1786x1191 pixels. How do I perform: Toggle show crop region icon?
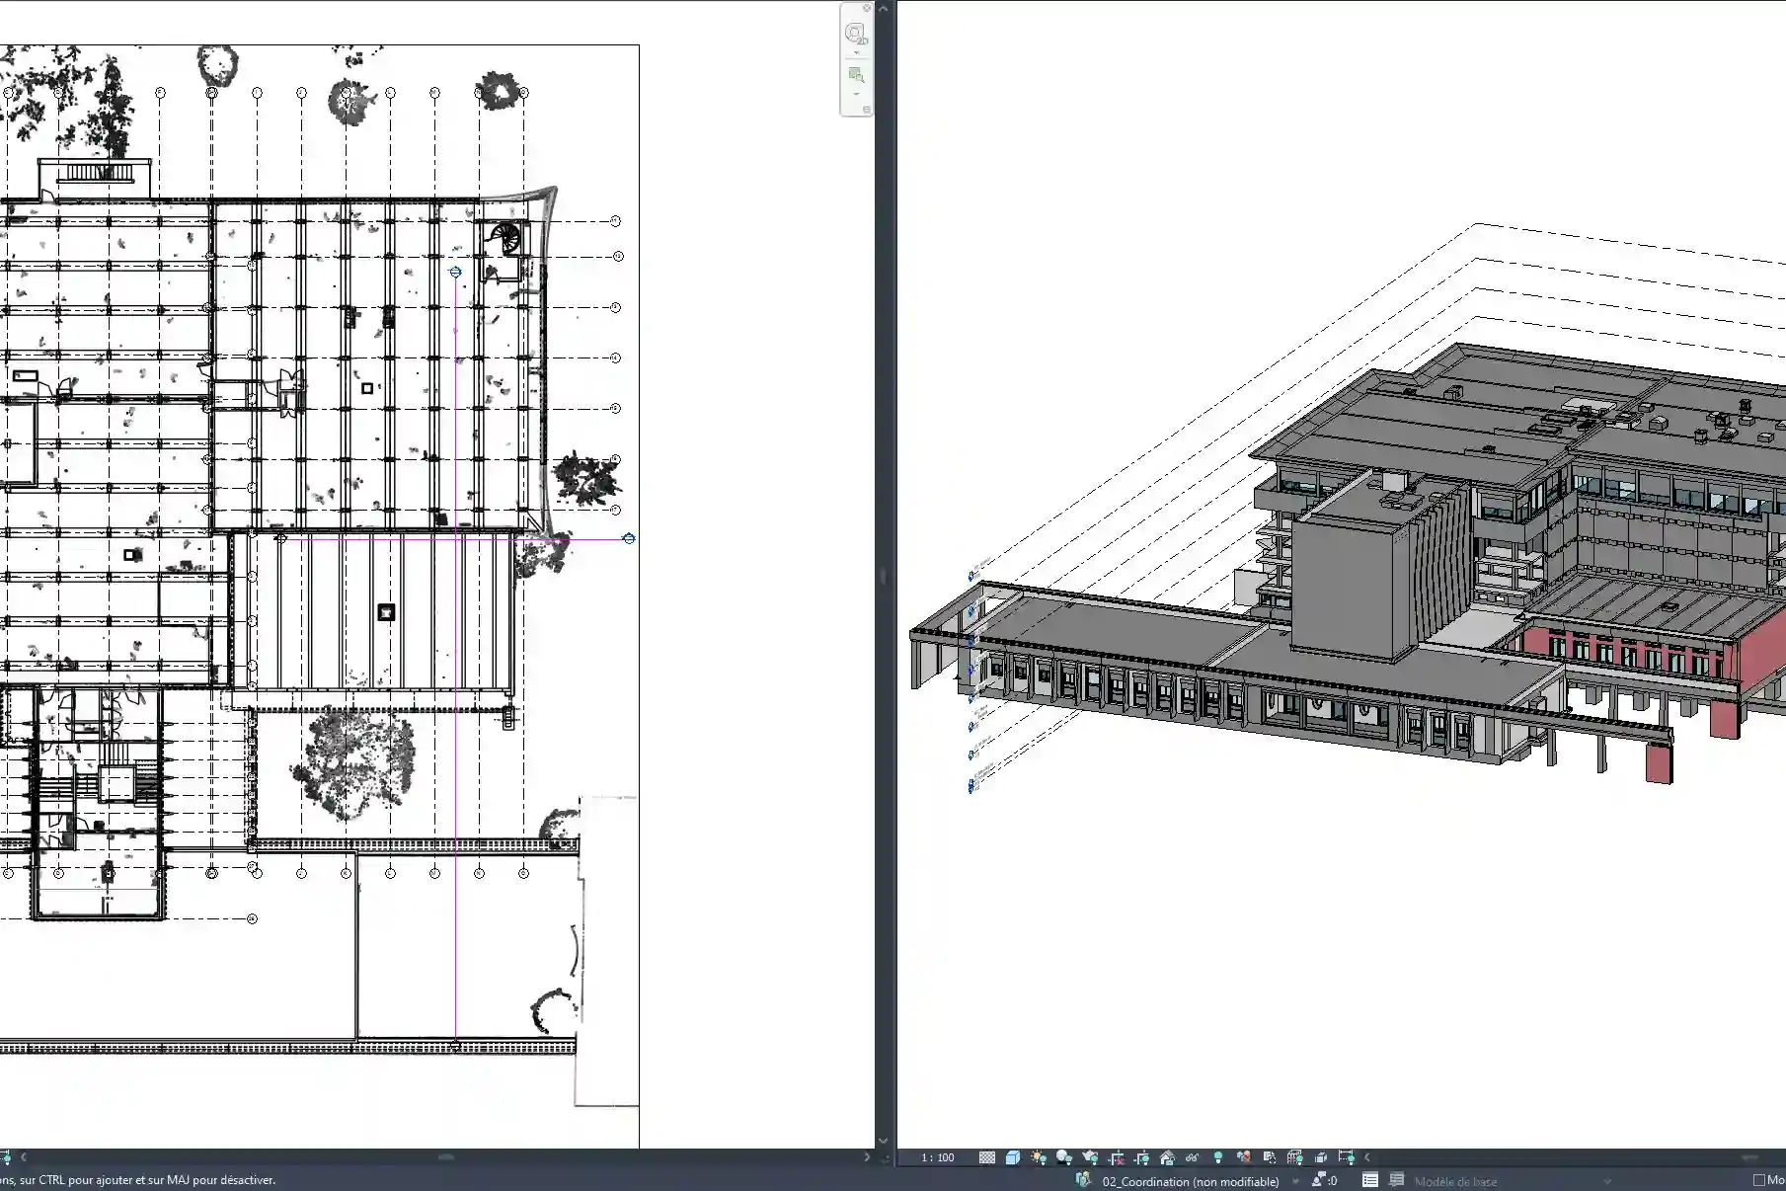[1141, 1157]
